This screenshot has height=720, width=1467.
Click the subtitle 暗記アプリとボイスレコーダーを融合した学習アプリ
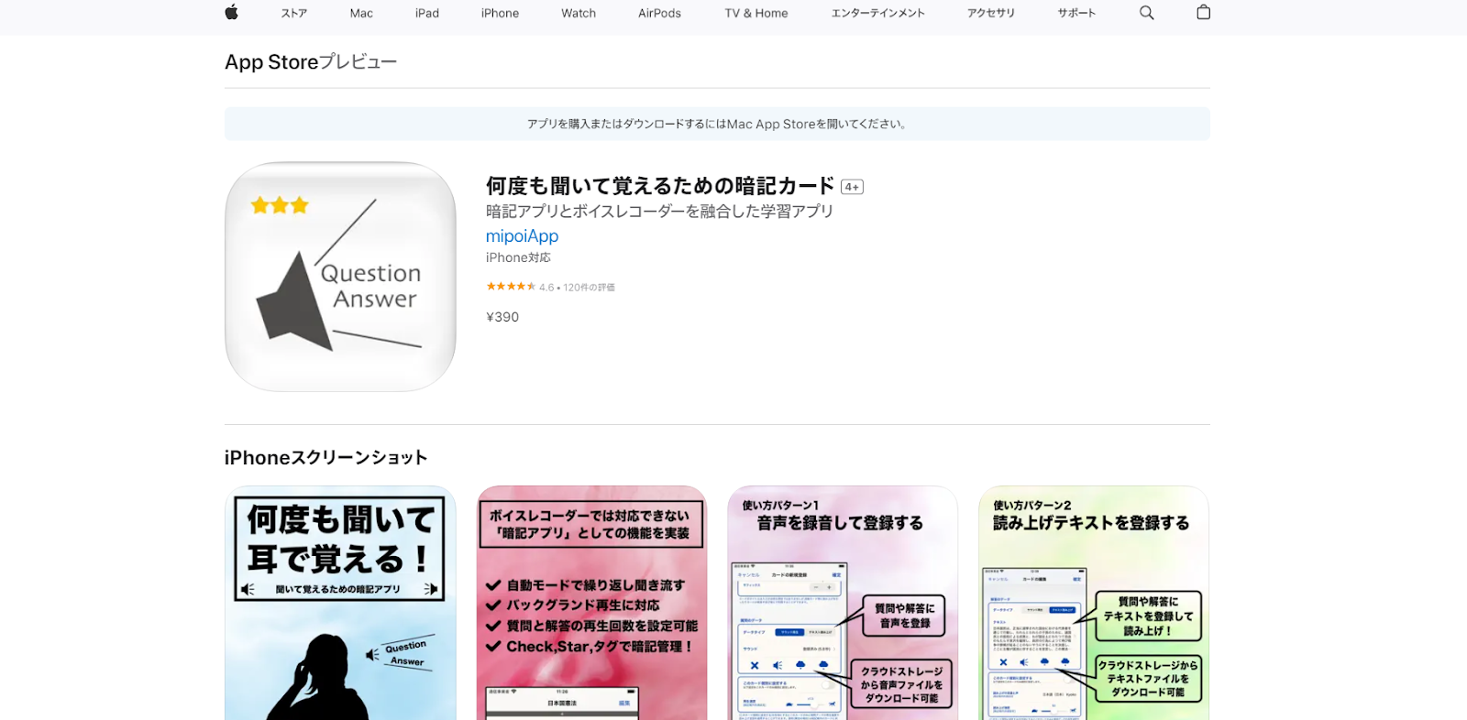[x=659, y=211]
